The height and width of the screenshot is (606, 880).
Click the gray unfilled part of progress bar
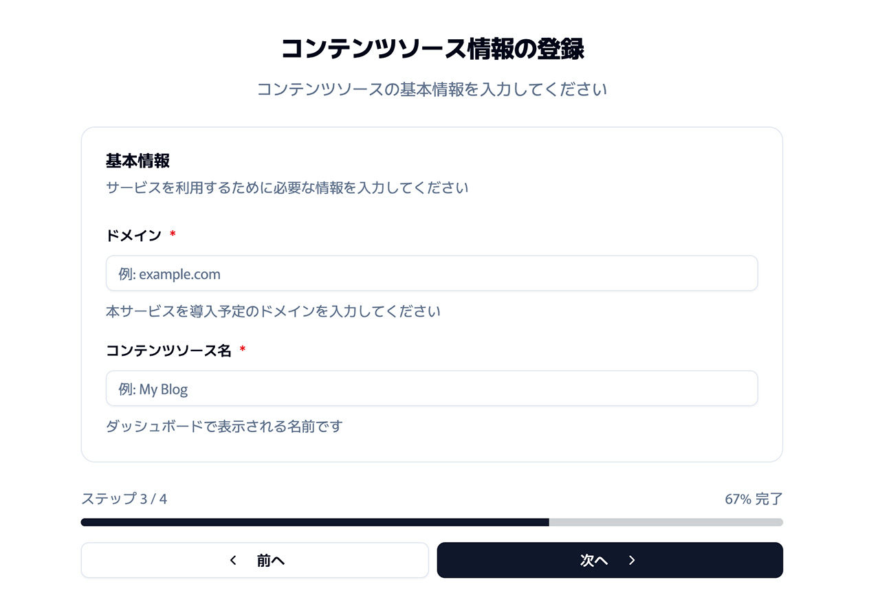(x=666, y=522)
